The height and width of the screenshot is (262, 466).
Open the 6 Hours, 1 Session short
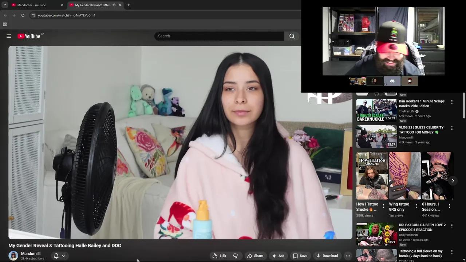437,175
